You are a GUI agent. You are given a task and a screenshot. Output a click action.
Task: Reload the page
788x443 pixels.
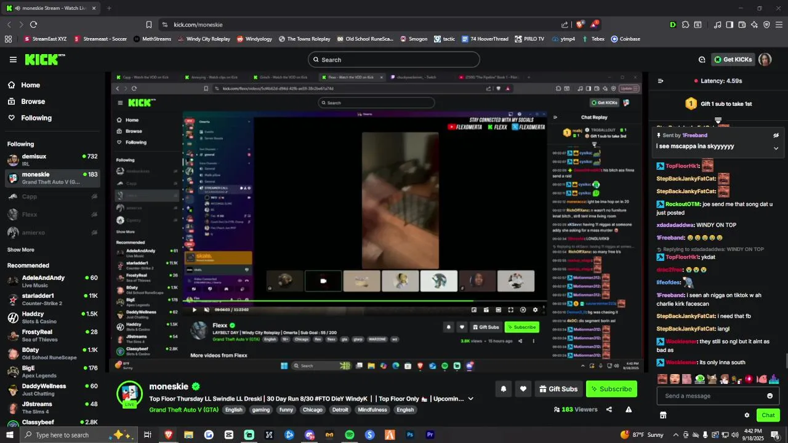coord(33,25)
